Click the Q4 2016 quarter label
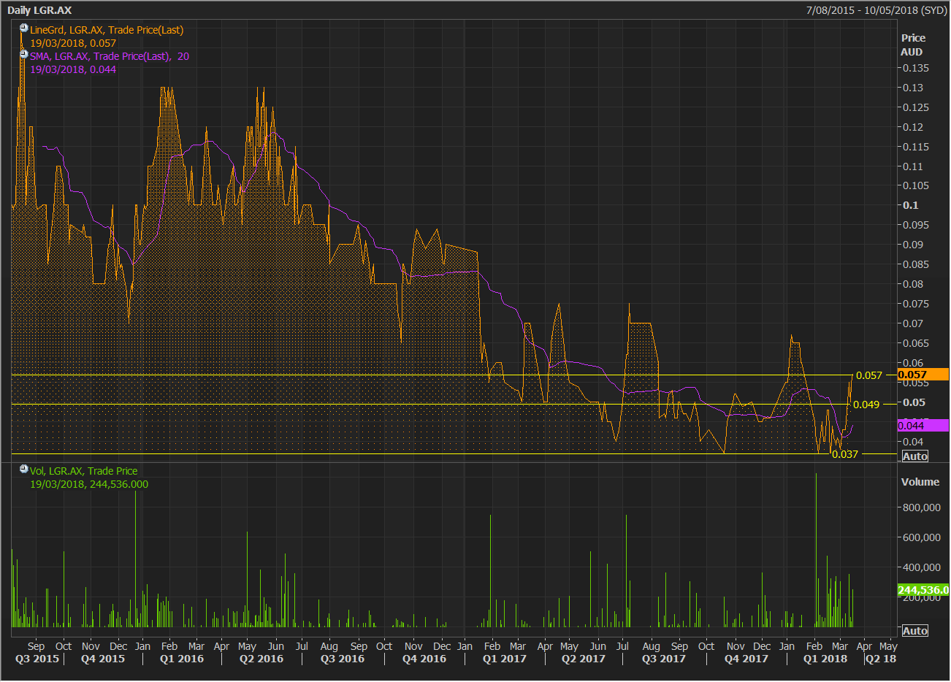 (424, 659)
